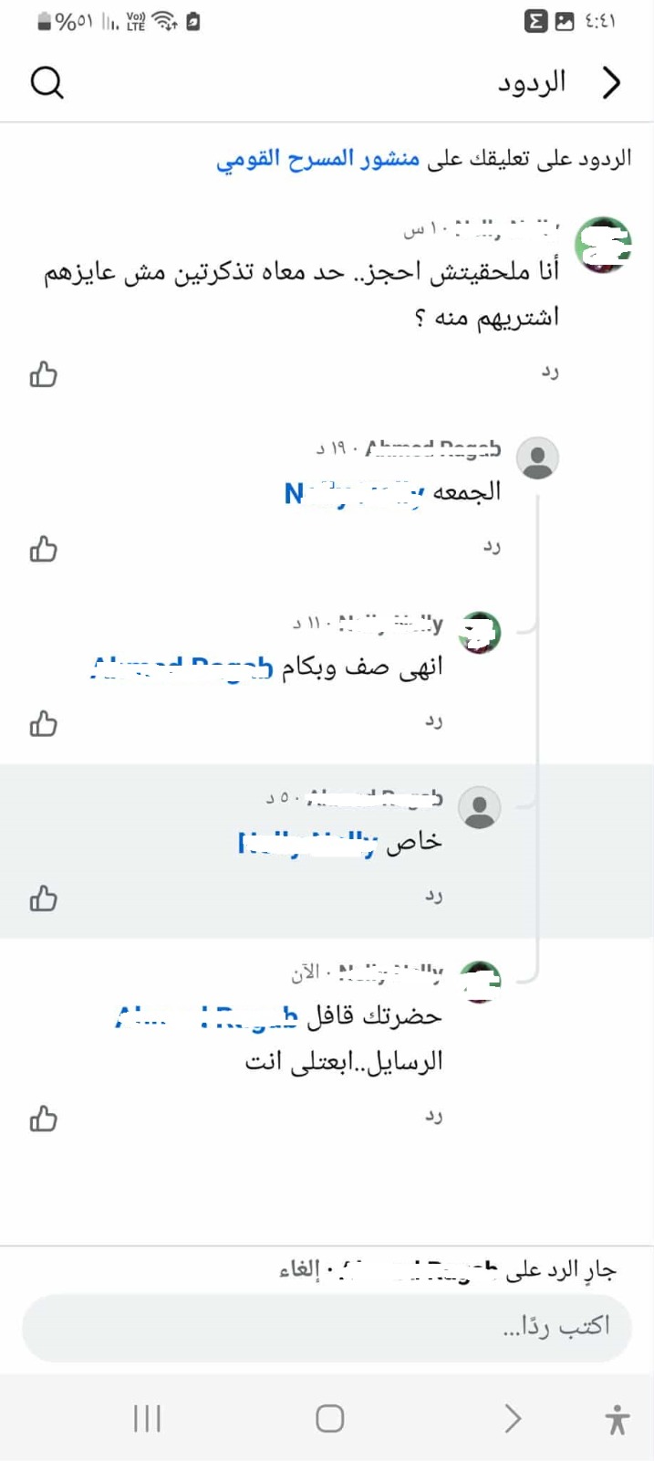This screenshot has height=1461, width=654.
Task: Focus the "اكتب ردًا..." reply field
Action: pos(327,1327)
